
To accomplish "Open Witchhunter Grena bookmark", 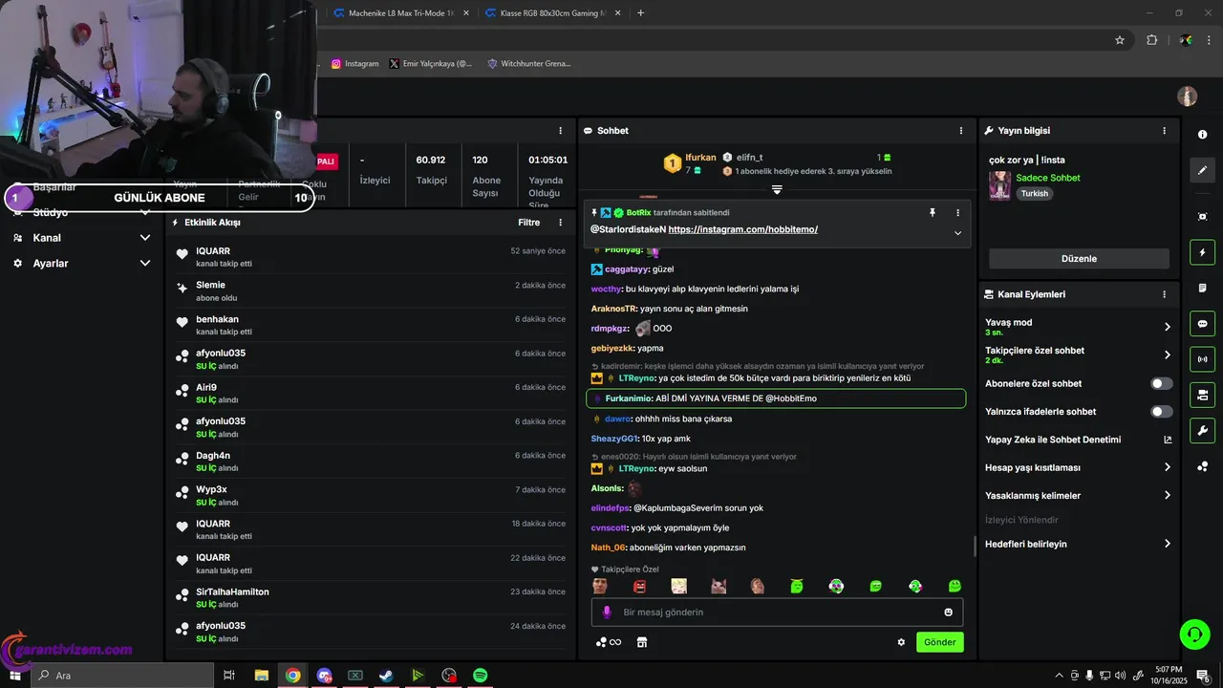I will click(x=529, y=64).
